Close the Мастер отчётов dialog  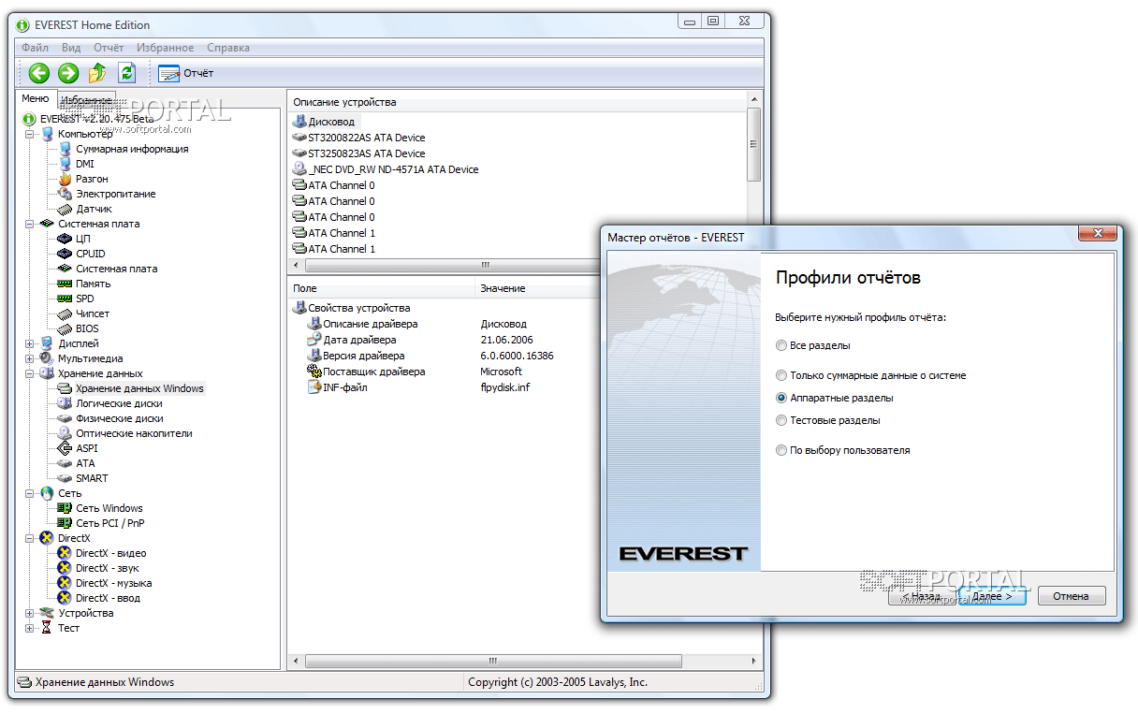pos(1099,234)
